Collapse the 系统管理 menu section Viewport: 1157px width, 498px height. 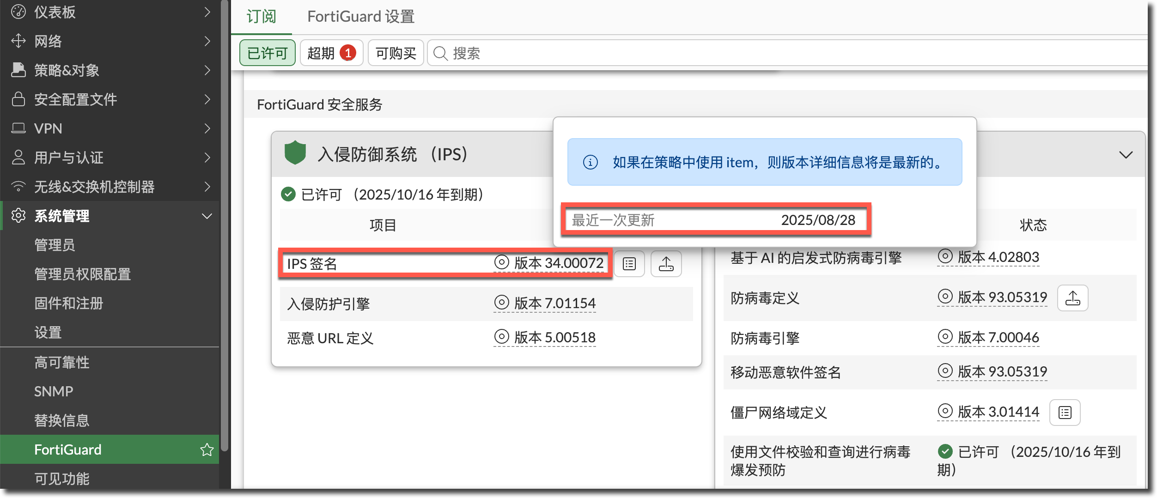coord(207,216)
